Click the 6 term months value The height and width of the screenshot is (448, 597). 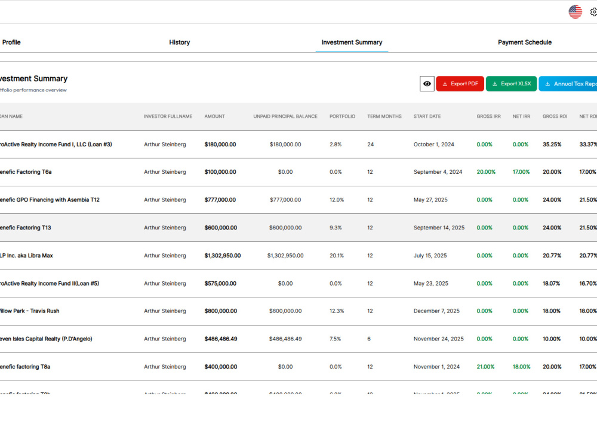tap(369, 339)
